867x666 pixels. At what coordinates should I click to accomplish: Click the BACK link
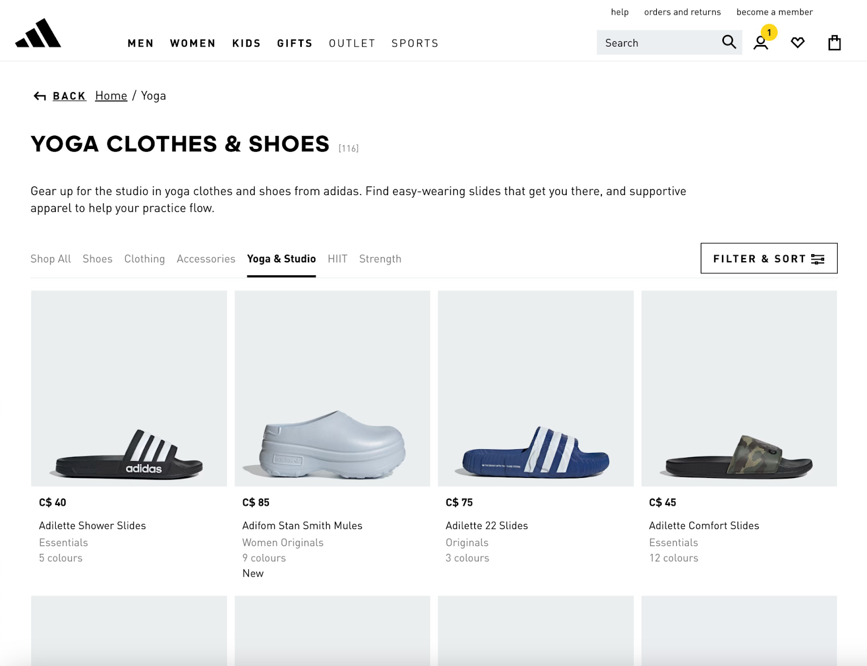69,96
